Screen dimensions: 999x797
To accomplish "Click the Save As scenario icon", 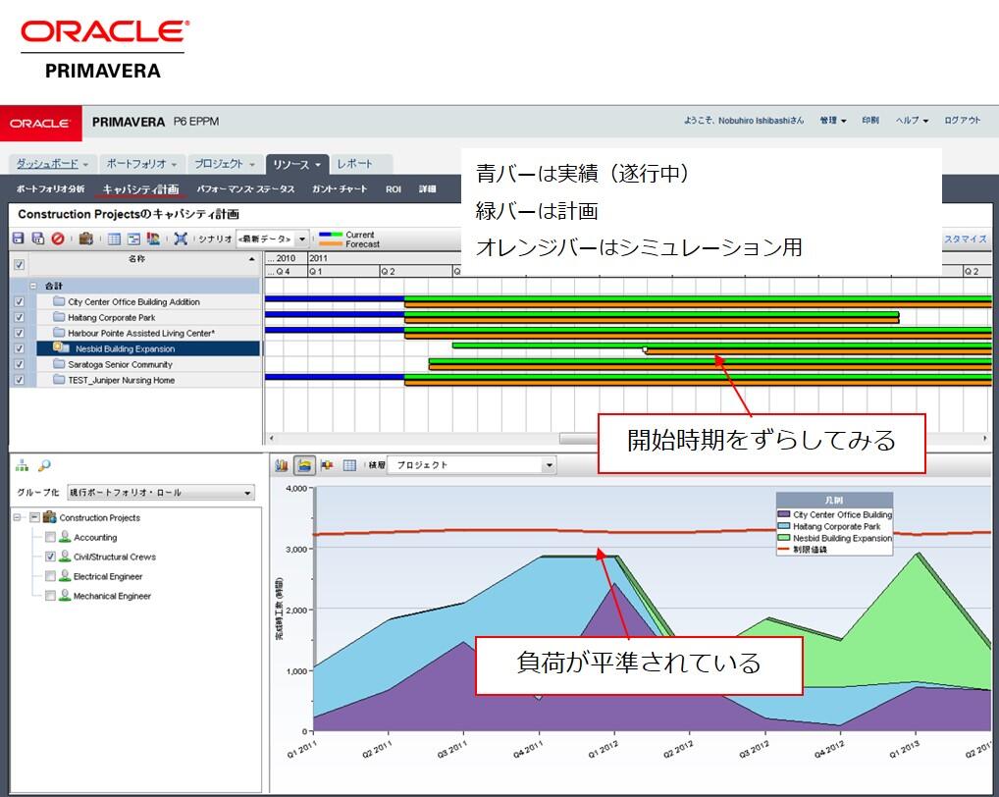I will point(37,239).
